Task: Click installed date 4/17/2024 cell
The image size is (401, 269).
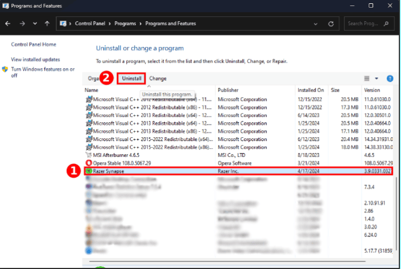Action: tap(308, 171)
